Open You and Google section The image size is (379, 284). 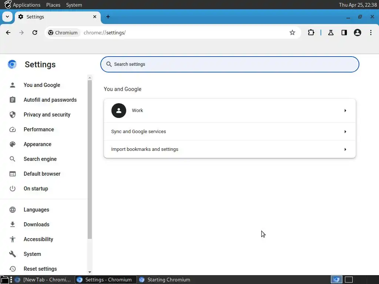[x=42, y=85]
